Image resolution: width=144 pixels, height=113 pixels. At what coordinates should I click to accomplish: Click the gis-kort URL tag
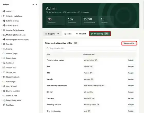[x=88, y=92]
